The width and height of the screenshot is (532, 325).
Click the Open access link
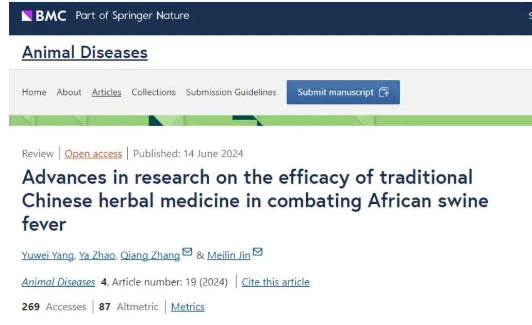pos(93,154)
